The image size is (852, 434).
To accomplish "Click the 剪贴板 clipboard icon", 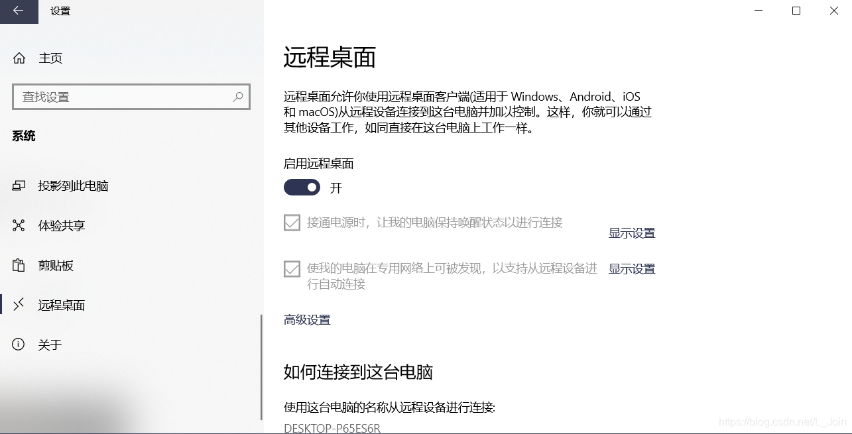I will coord(18,265).
